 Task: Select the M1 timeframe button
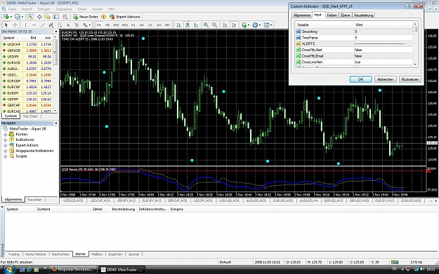(x=99, y=25)
